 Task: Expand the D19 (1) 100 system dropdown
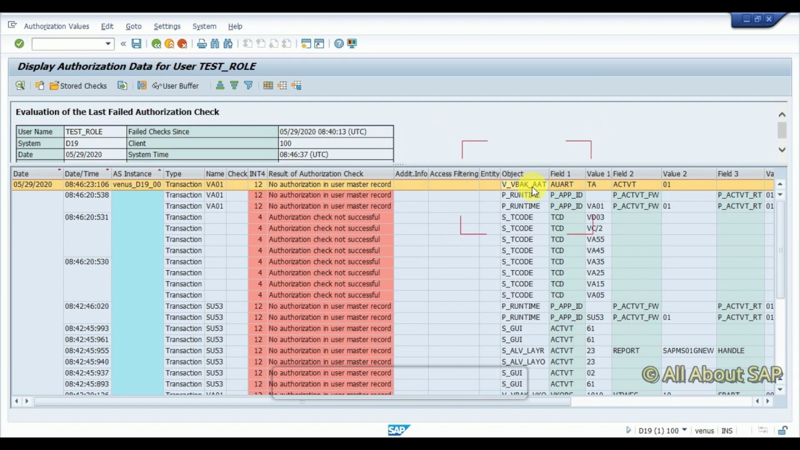click(684, 431)
